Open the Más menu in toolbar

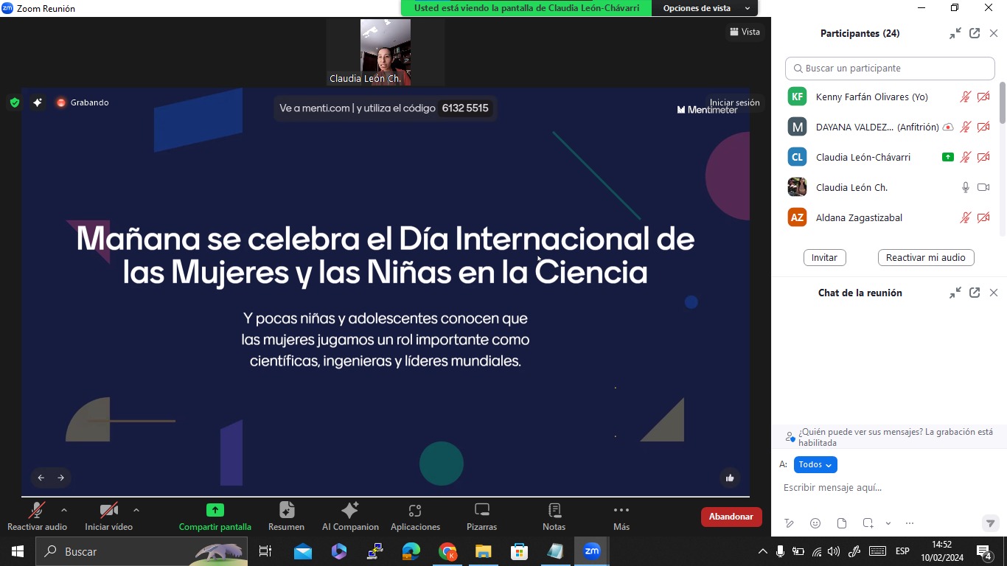[x=621, y=511]
